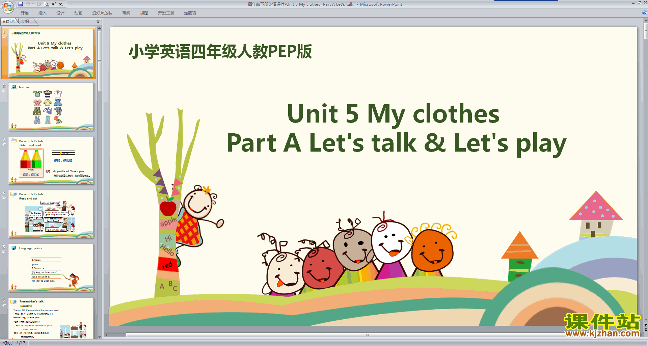Screen dimensions: 648x346
Task: Open PowerPoint Help question mark icon
Action: point(644,13)
